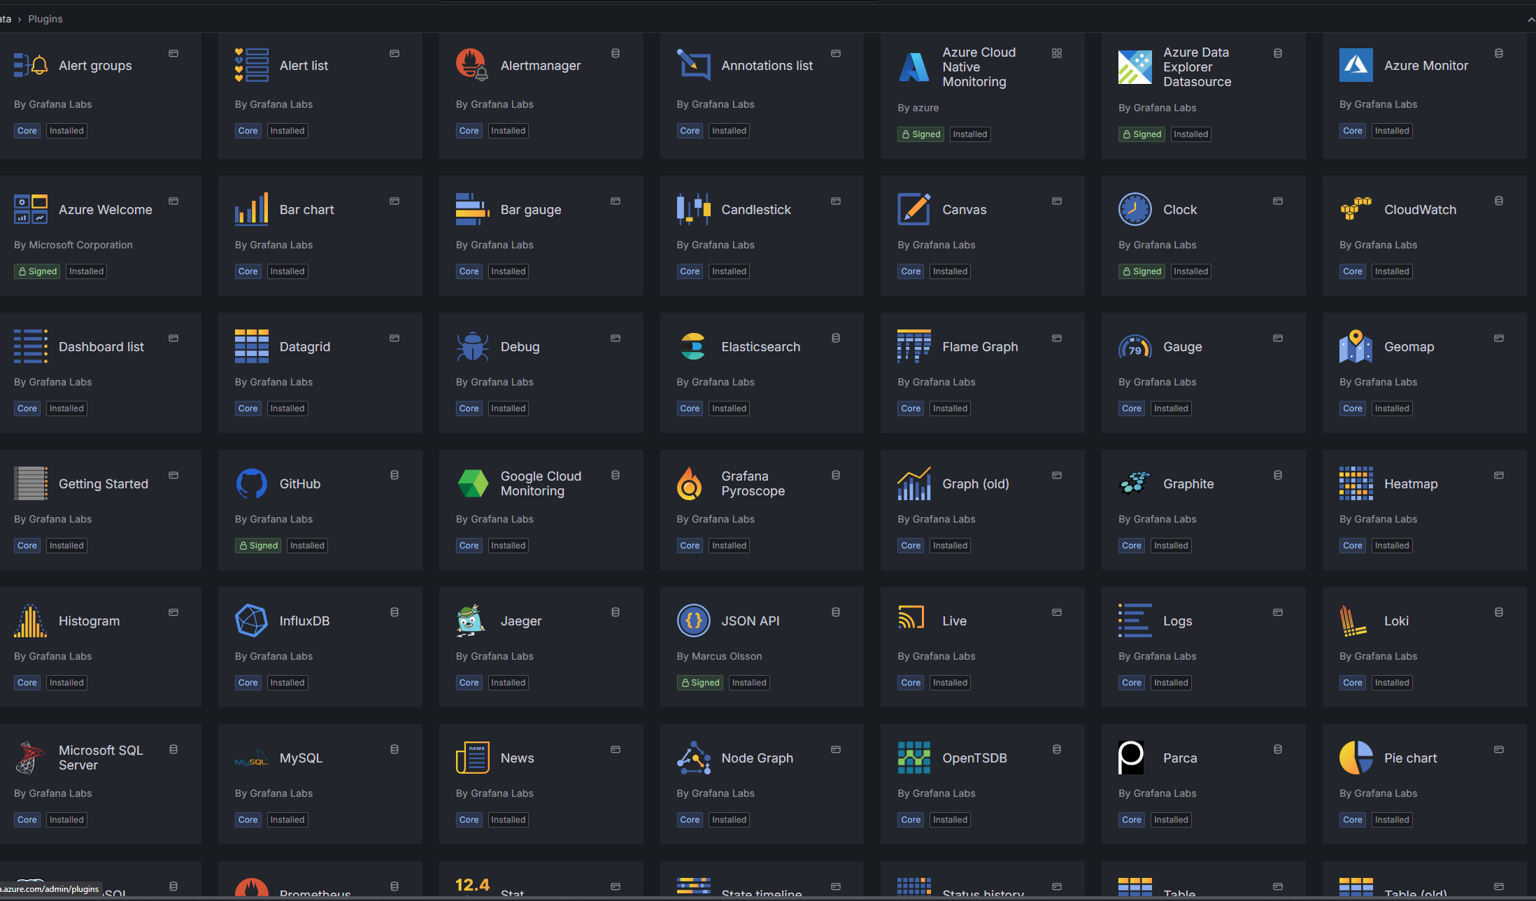This screenshot has width=1536, height=901.
Task: Click the Debug bug icon
Action: point(472,346)
